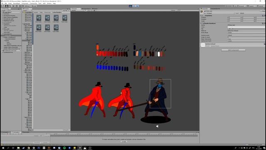The width and height of the screenshot is (266, 150).
Task: Toggle scene audio button
Action: [x=92, y=10]
